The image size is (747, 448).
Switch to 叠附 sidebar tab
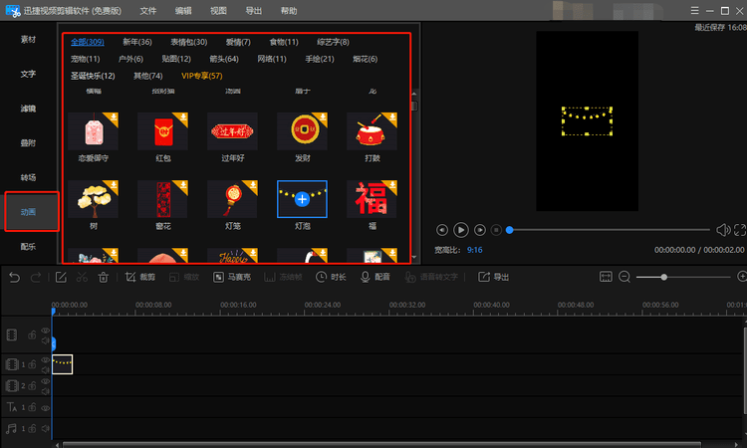[x=28, y=142]
